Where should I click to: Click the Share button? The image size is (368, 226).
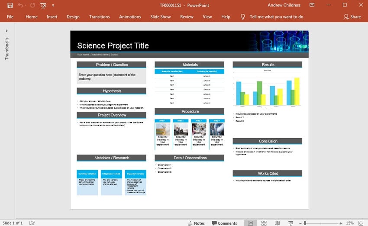click(352, 17)
